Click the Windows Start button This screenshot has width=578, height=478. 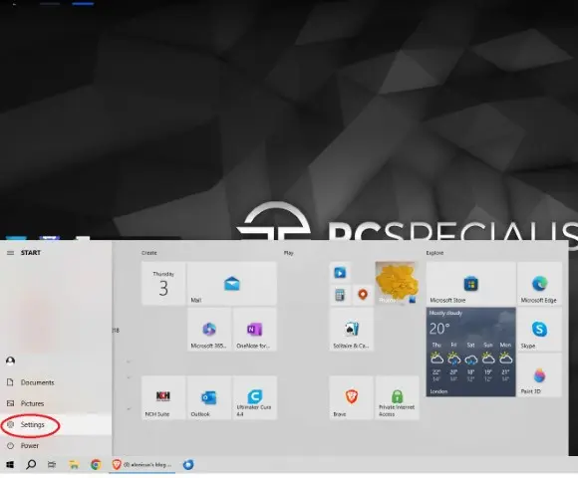(x=10, y=465)
